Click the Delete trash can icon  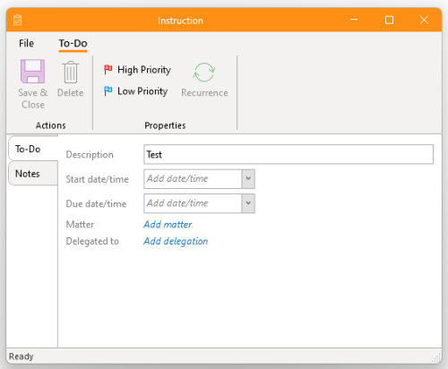(x=71, y=72)
